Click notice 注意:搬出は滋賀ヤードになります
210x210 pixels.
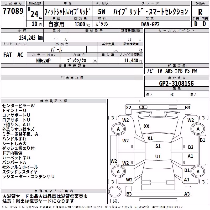[x=38, y=201]
